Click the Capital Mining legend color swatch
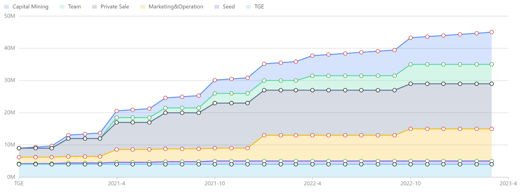Screen dimensions: 521x196 click(x=7, y=7)
